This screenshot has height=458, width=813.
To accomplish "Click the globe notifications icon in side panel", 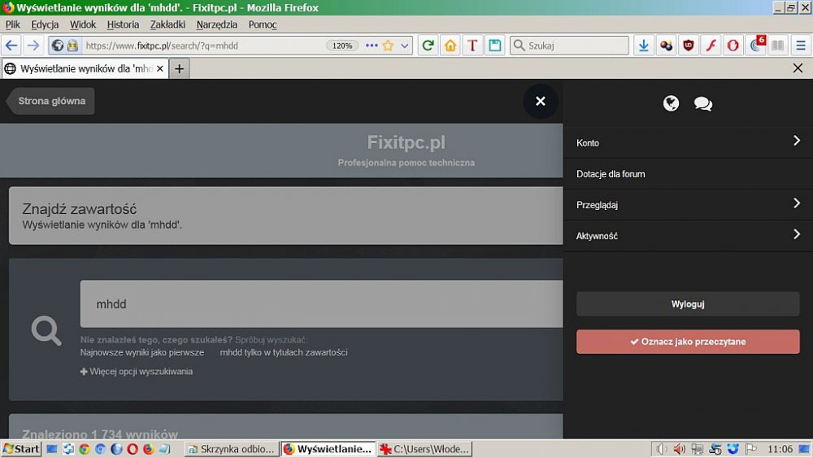I will [x=671, y=103].
